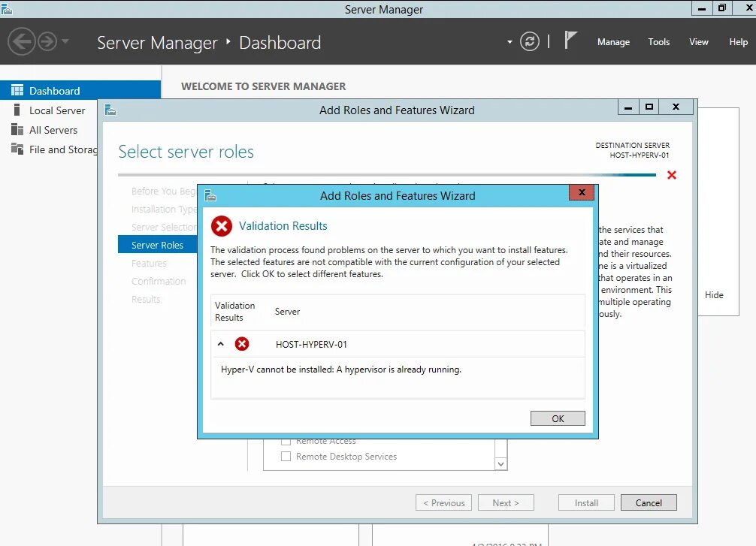Screen dimensions: 756x546
Task: Open the navigation history dropdown next to the forward arrow
Action: point(65,41)
